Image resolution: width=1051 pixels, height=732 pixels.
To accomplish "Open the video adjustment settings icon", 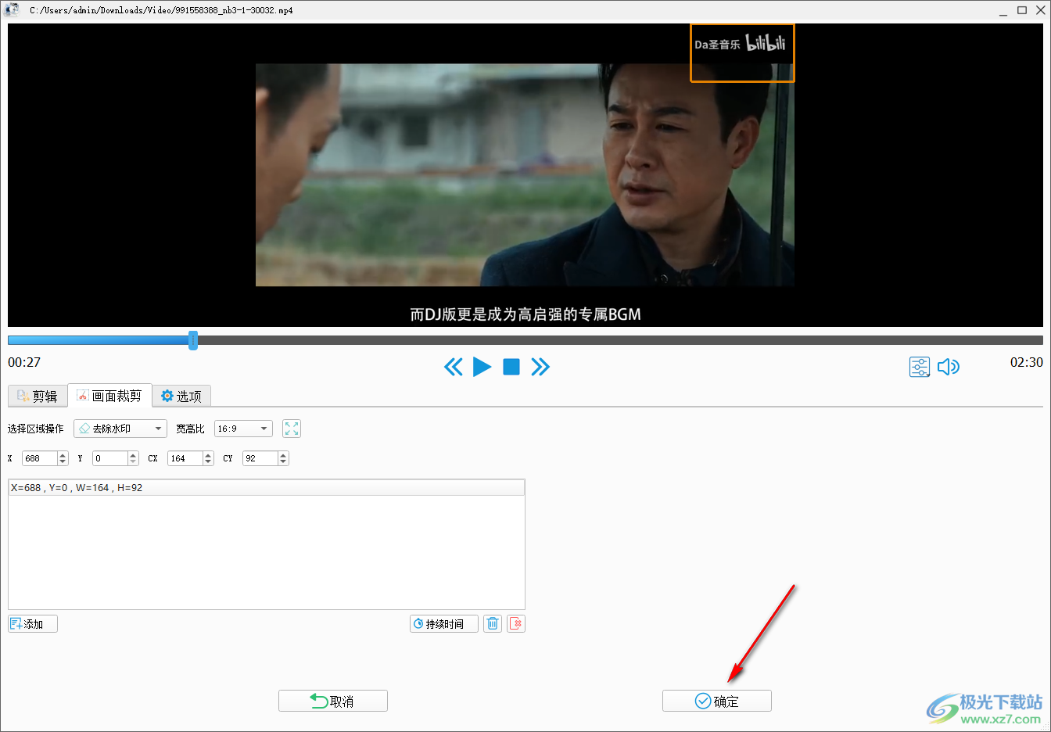I will tap(920, 367).
